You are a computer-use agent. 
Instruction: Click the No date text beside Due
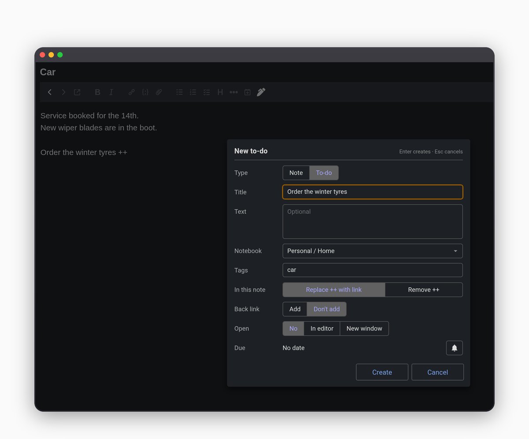tap(294, 348)
